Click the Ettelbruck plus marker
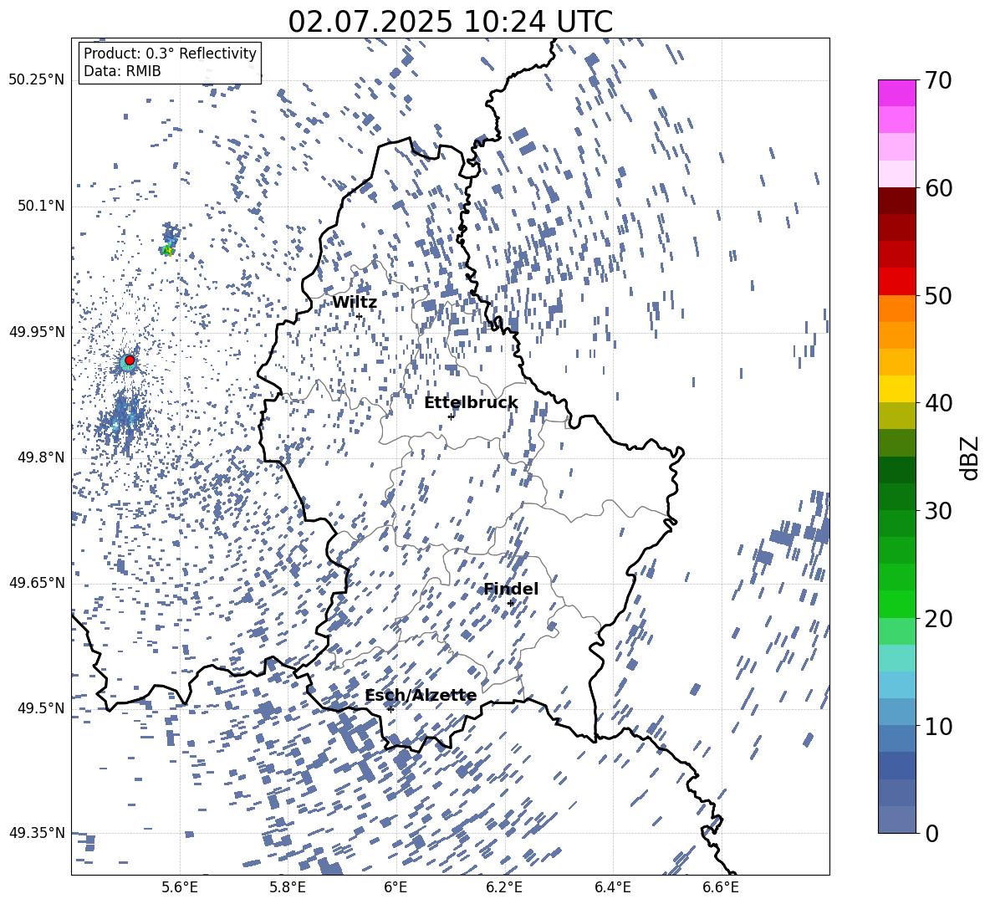The width and height of the screenshot is (990, 904). pyautogui.click(x=451, y=416)
